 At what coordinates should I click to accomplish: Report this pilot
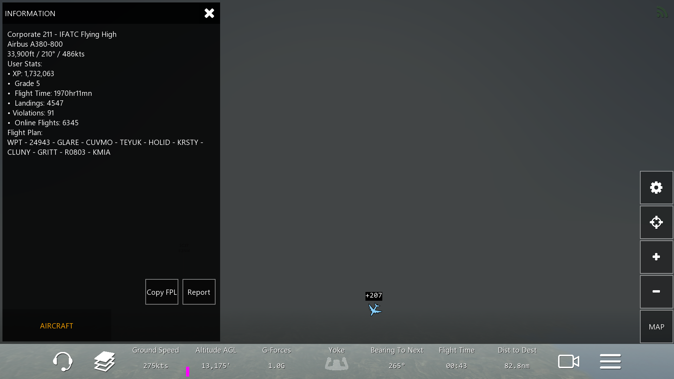click(199, 292)
